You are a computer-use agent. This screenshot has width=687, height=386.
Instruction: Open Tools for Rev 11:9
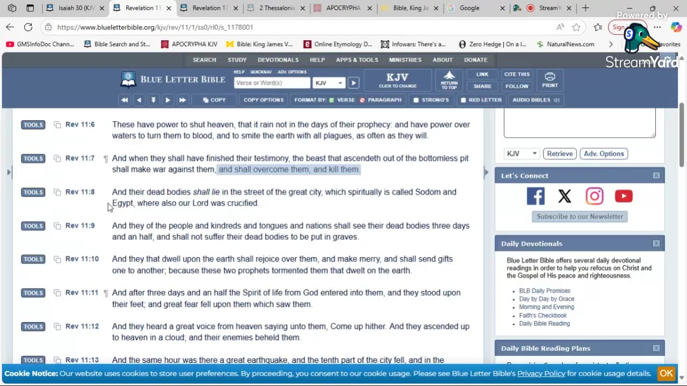pyautogui.click(x=33, y=226)
